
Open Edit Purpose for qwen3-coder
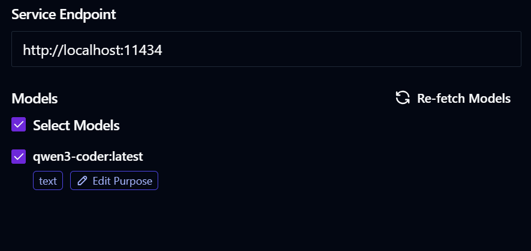click(x=114, y=181)
